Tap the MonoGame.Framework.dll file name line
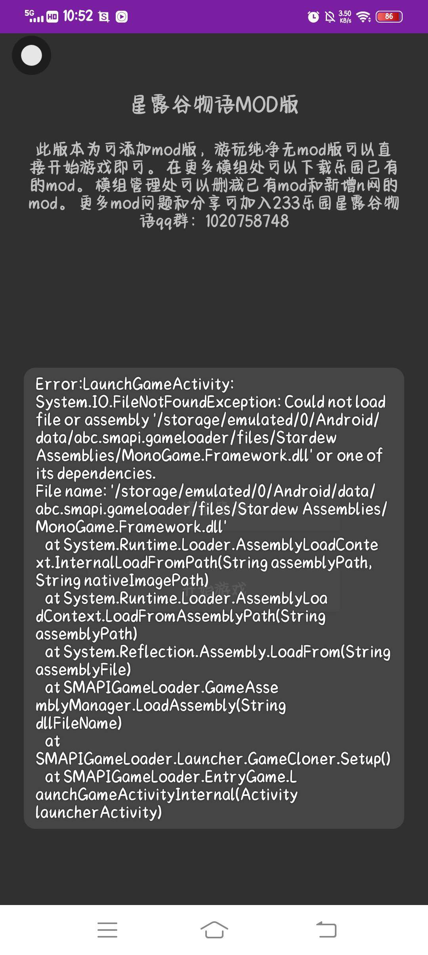This screenshot has width=428, height=955. pos(131,527)
